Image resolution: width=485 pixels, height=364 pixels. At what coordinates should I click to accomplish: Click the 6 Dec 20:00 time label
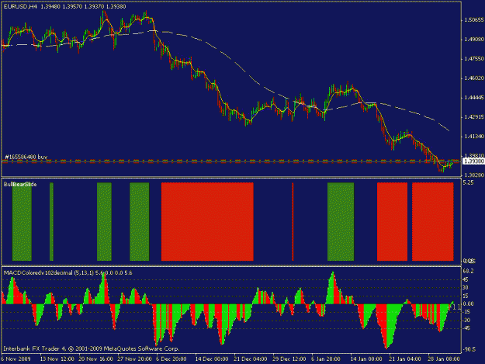click(171, 359)
